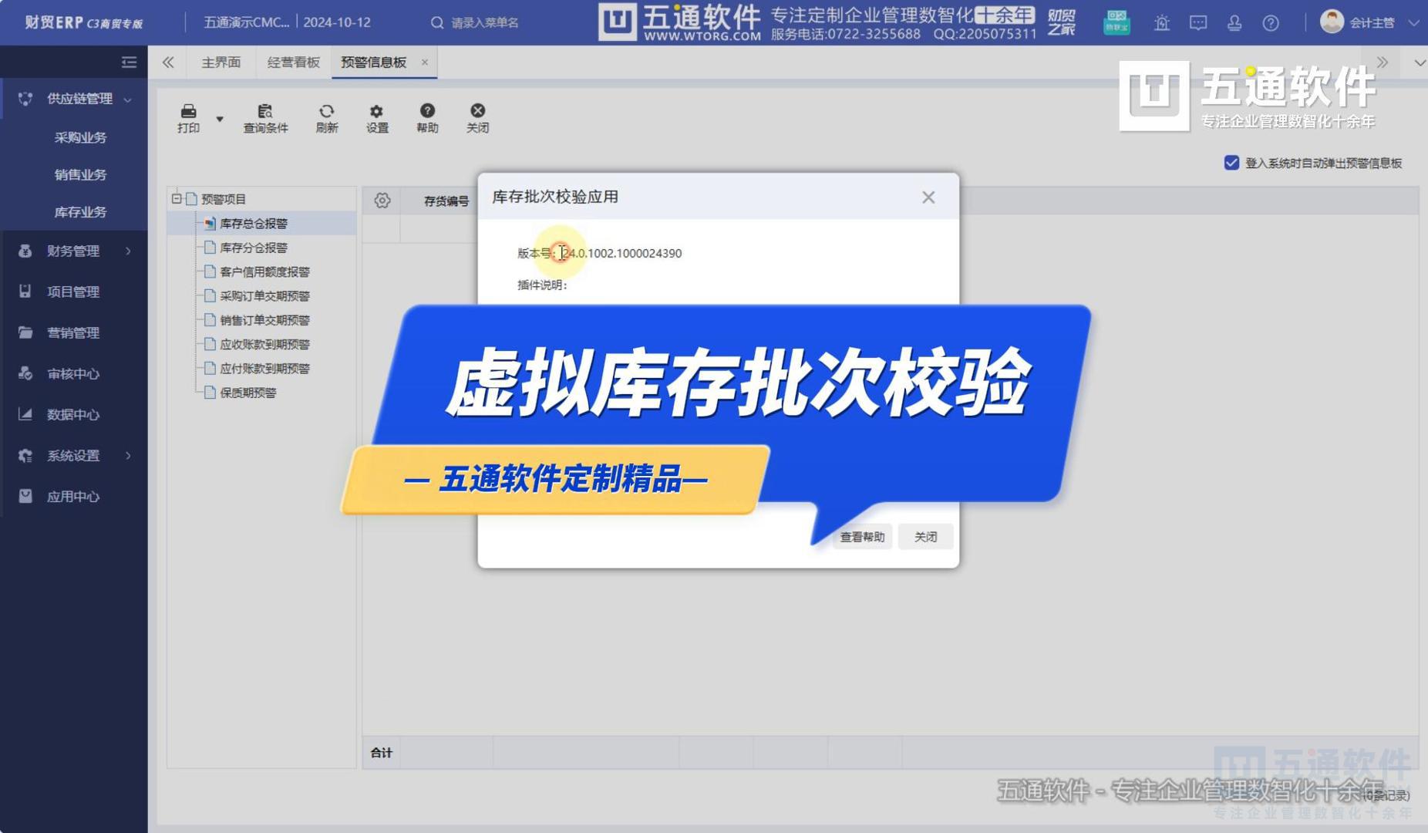Click the 五通演示CMC account name
Screen dimensions: 1428x833
point(247,22)
